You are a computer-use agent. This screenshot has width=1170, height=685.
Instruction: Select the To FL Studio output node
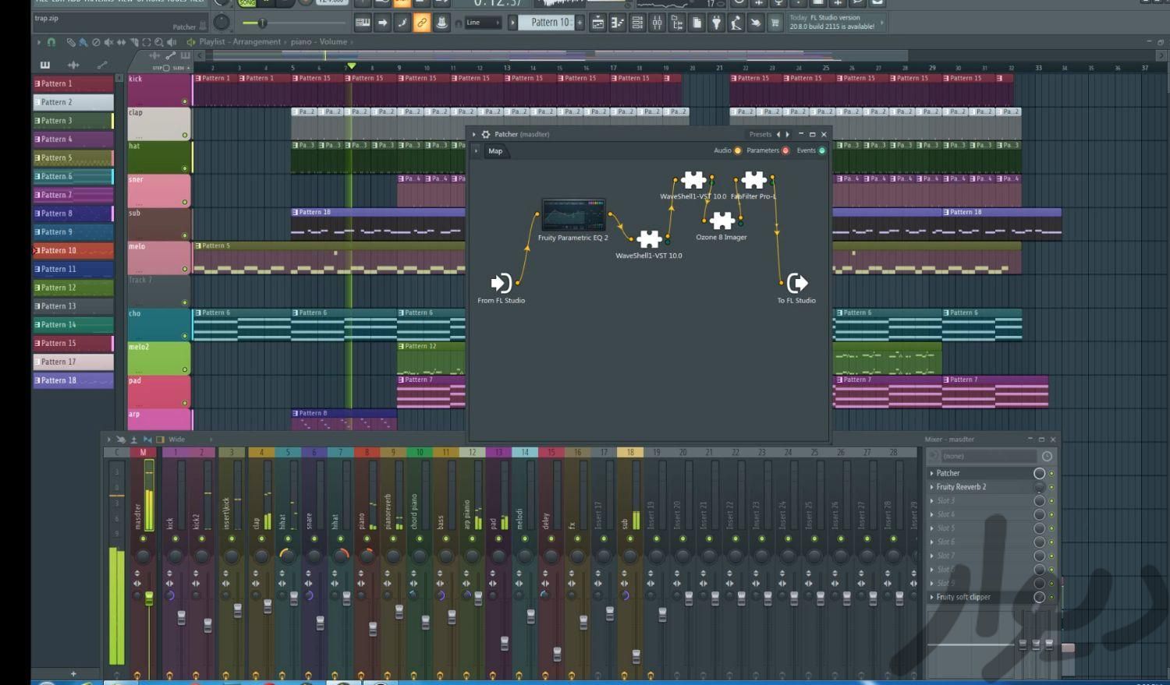coord(796,283)
